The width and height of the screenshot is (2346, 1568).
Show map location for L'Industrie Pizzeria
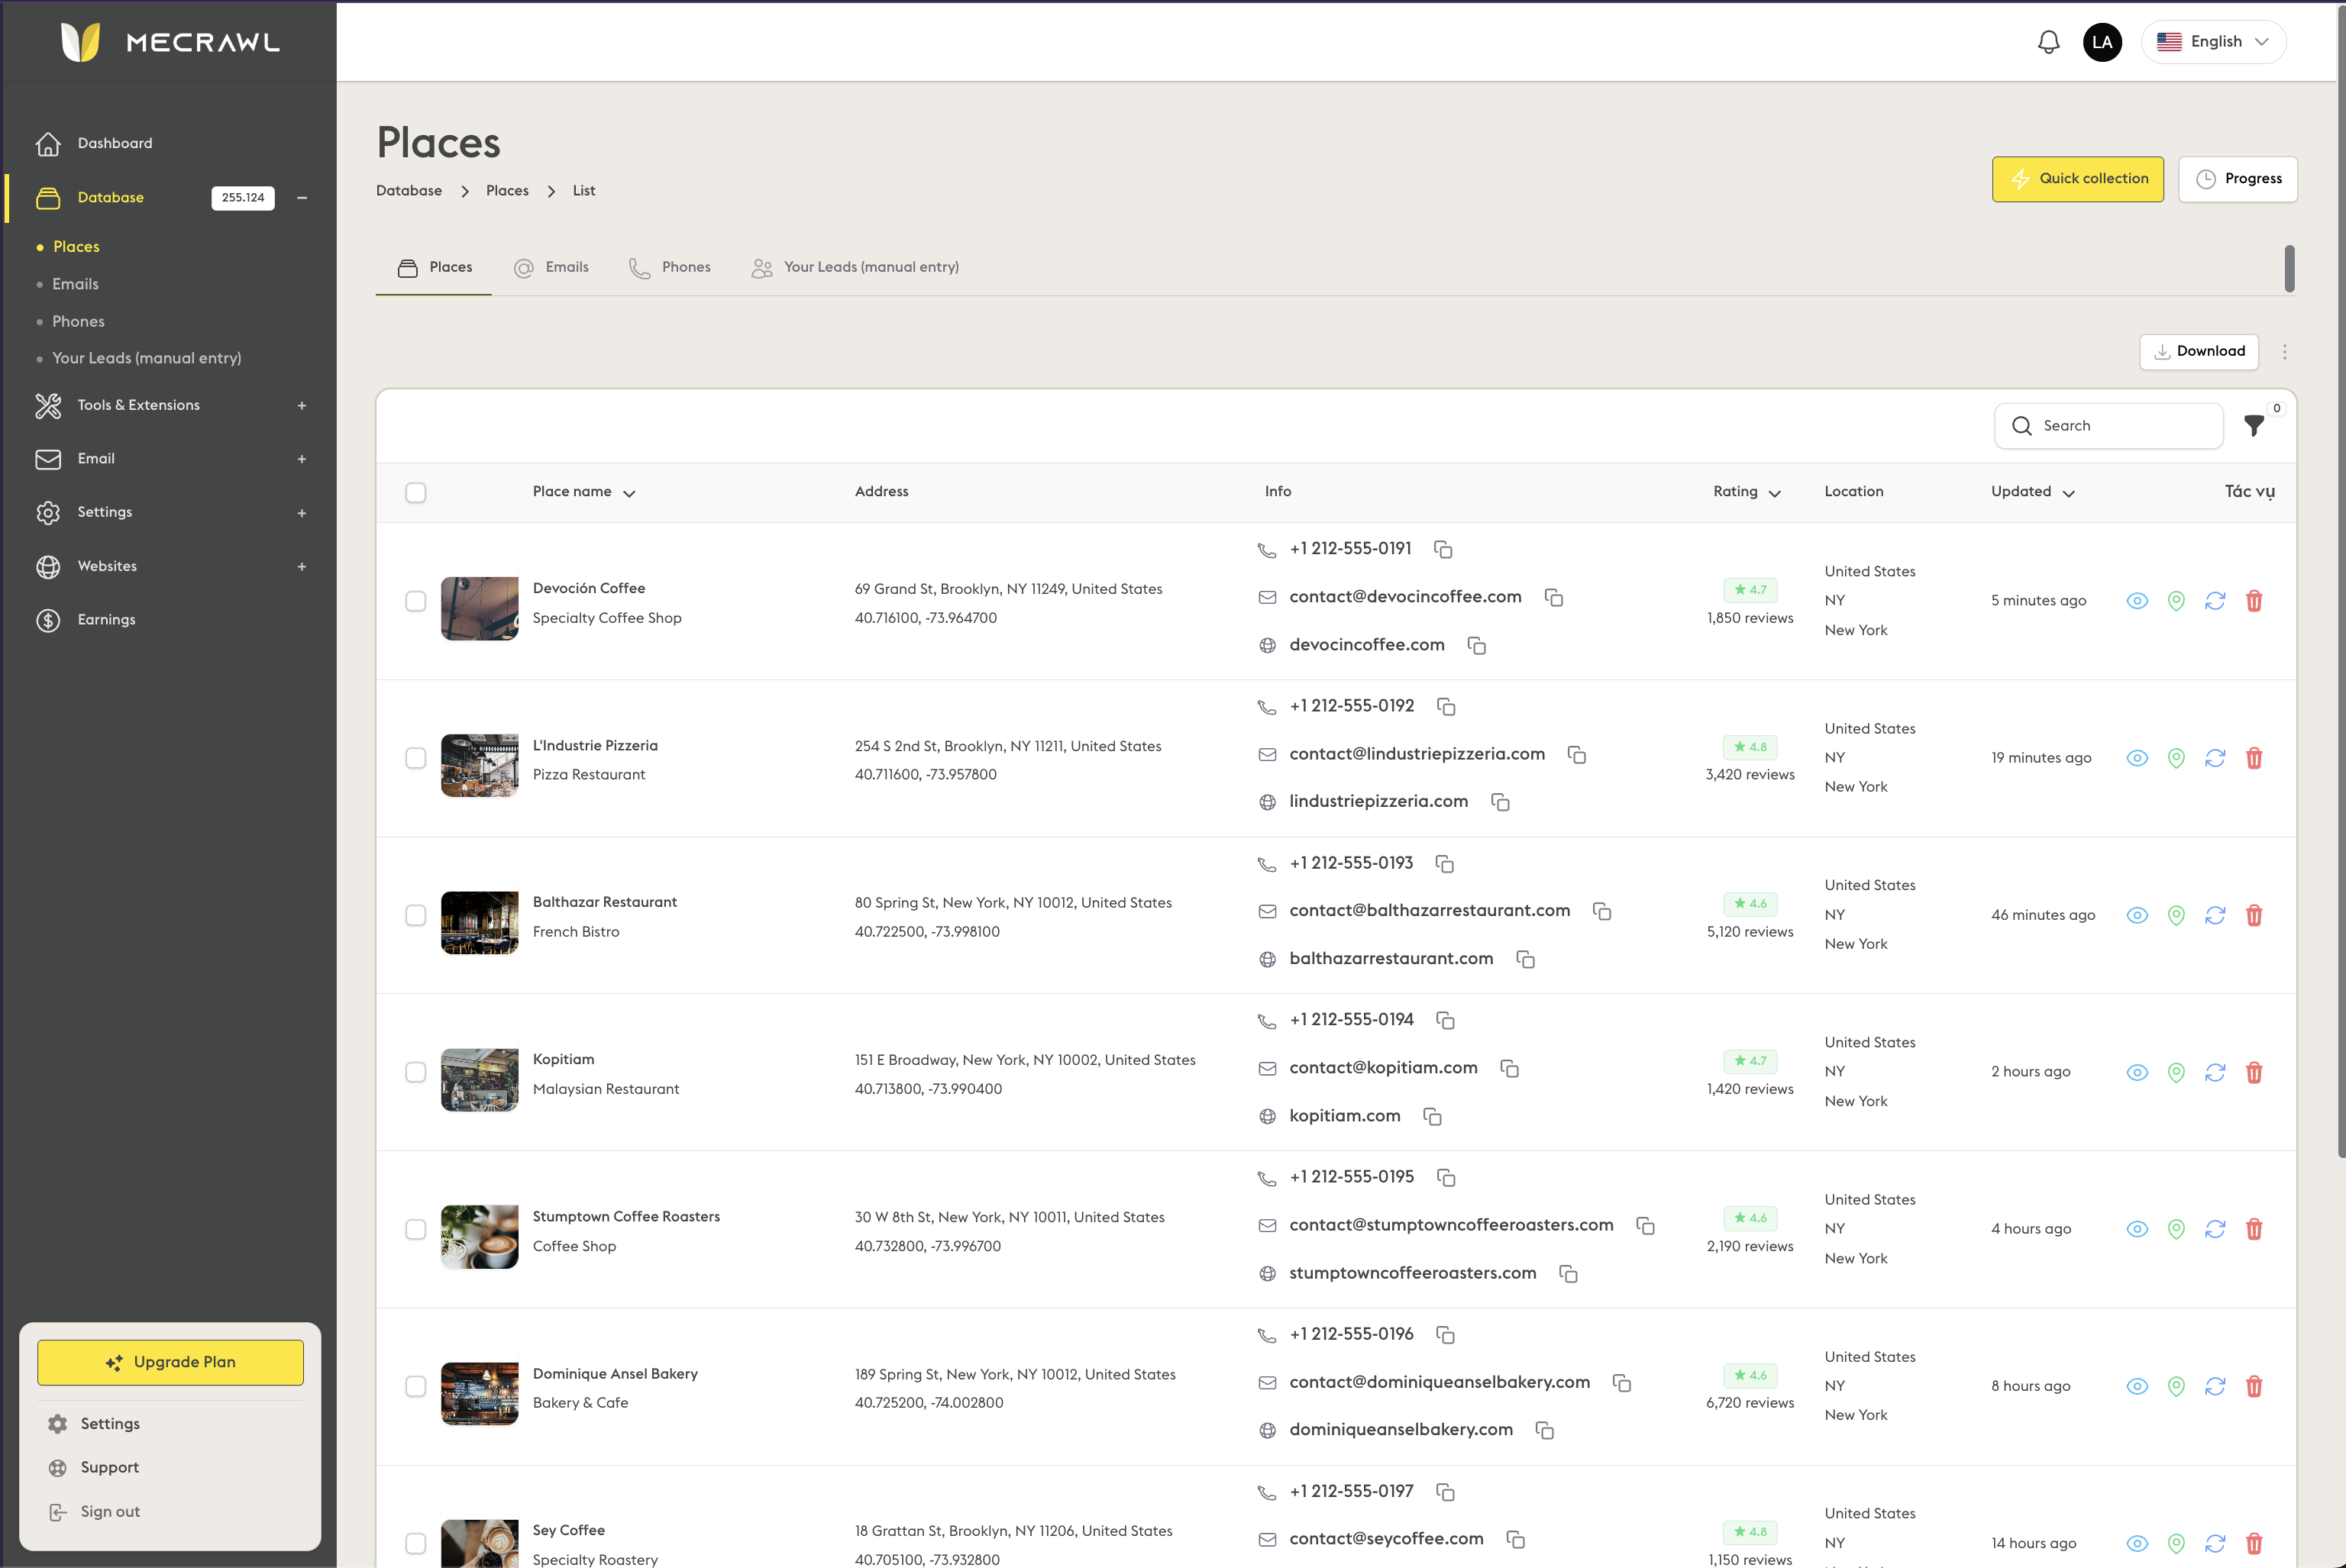(x=2176, y=758)
